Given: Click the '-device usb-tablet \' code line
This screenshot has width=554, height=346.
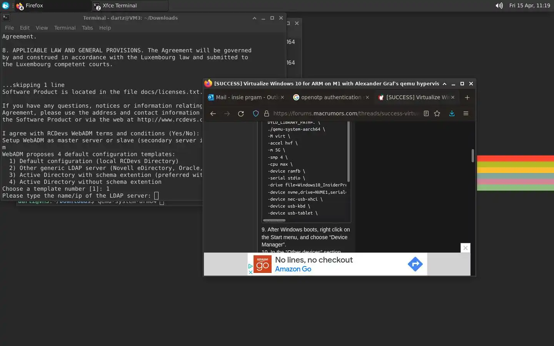Looking at the screenshot, I should point(293,213).
